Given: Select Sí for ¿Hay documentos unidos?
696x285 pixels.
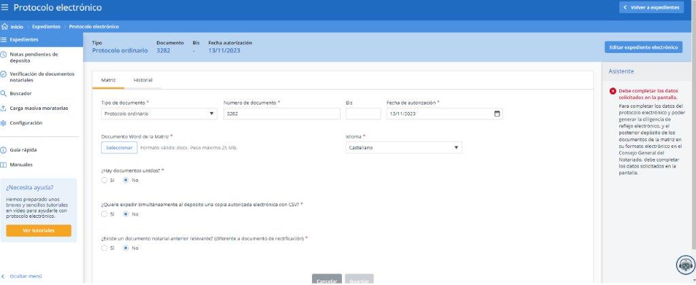Looking at the screenshot, I should (104, 180).
